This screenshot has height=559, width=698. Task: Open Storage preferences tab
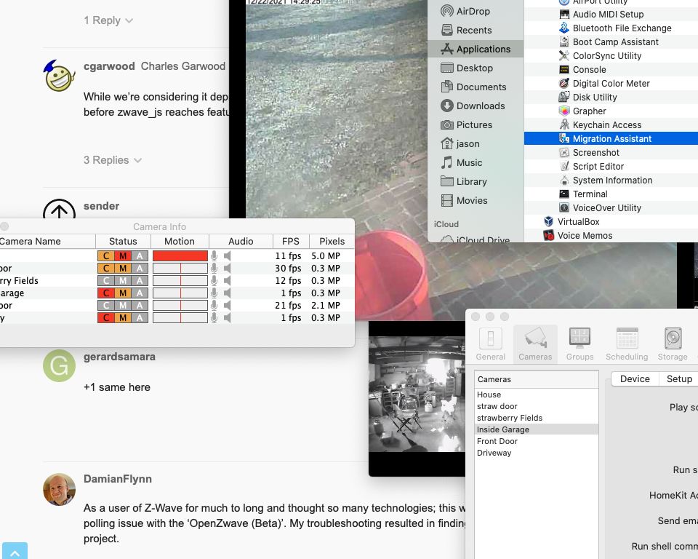point(673,344)
